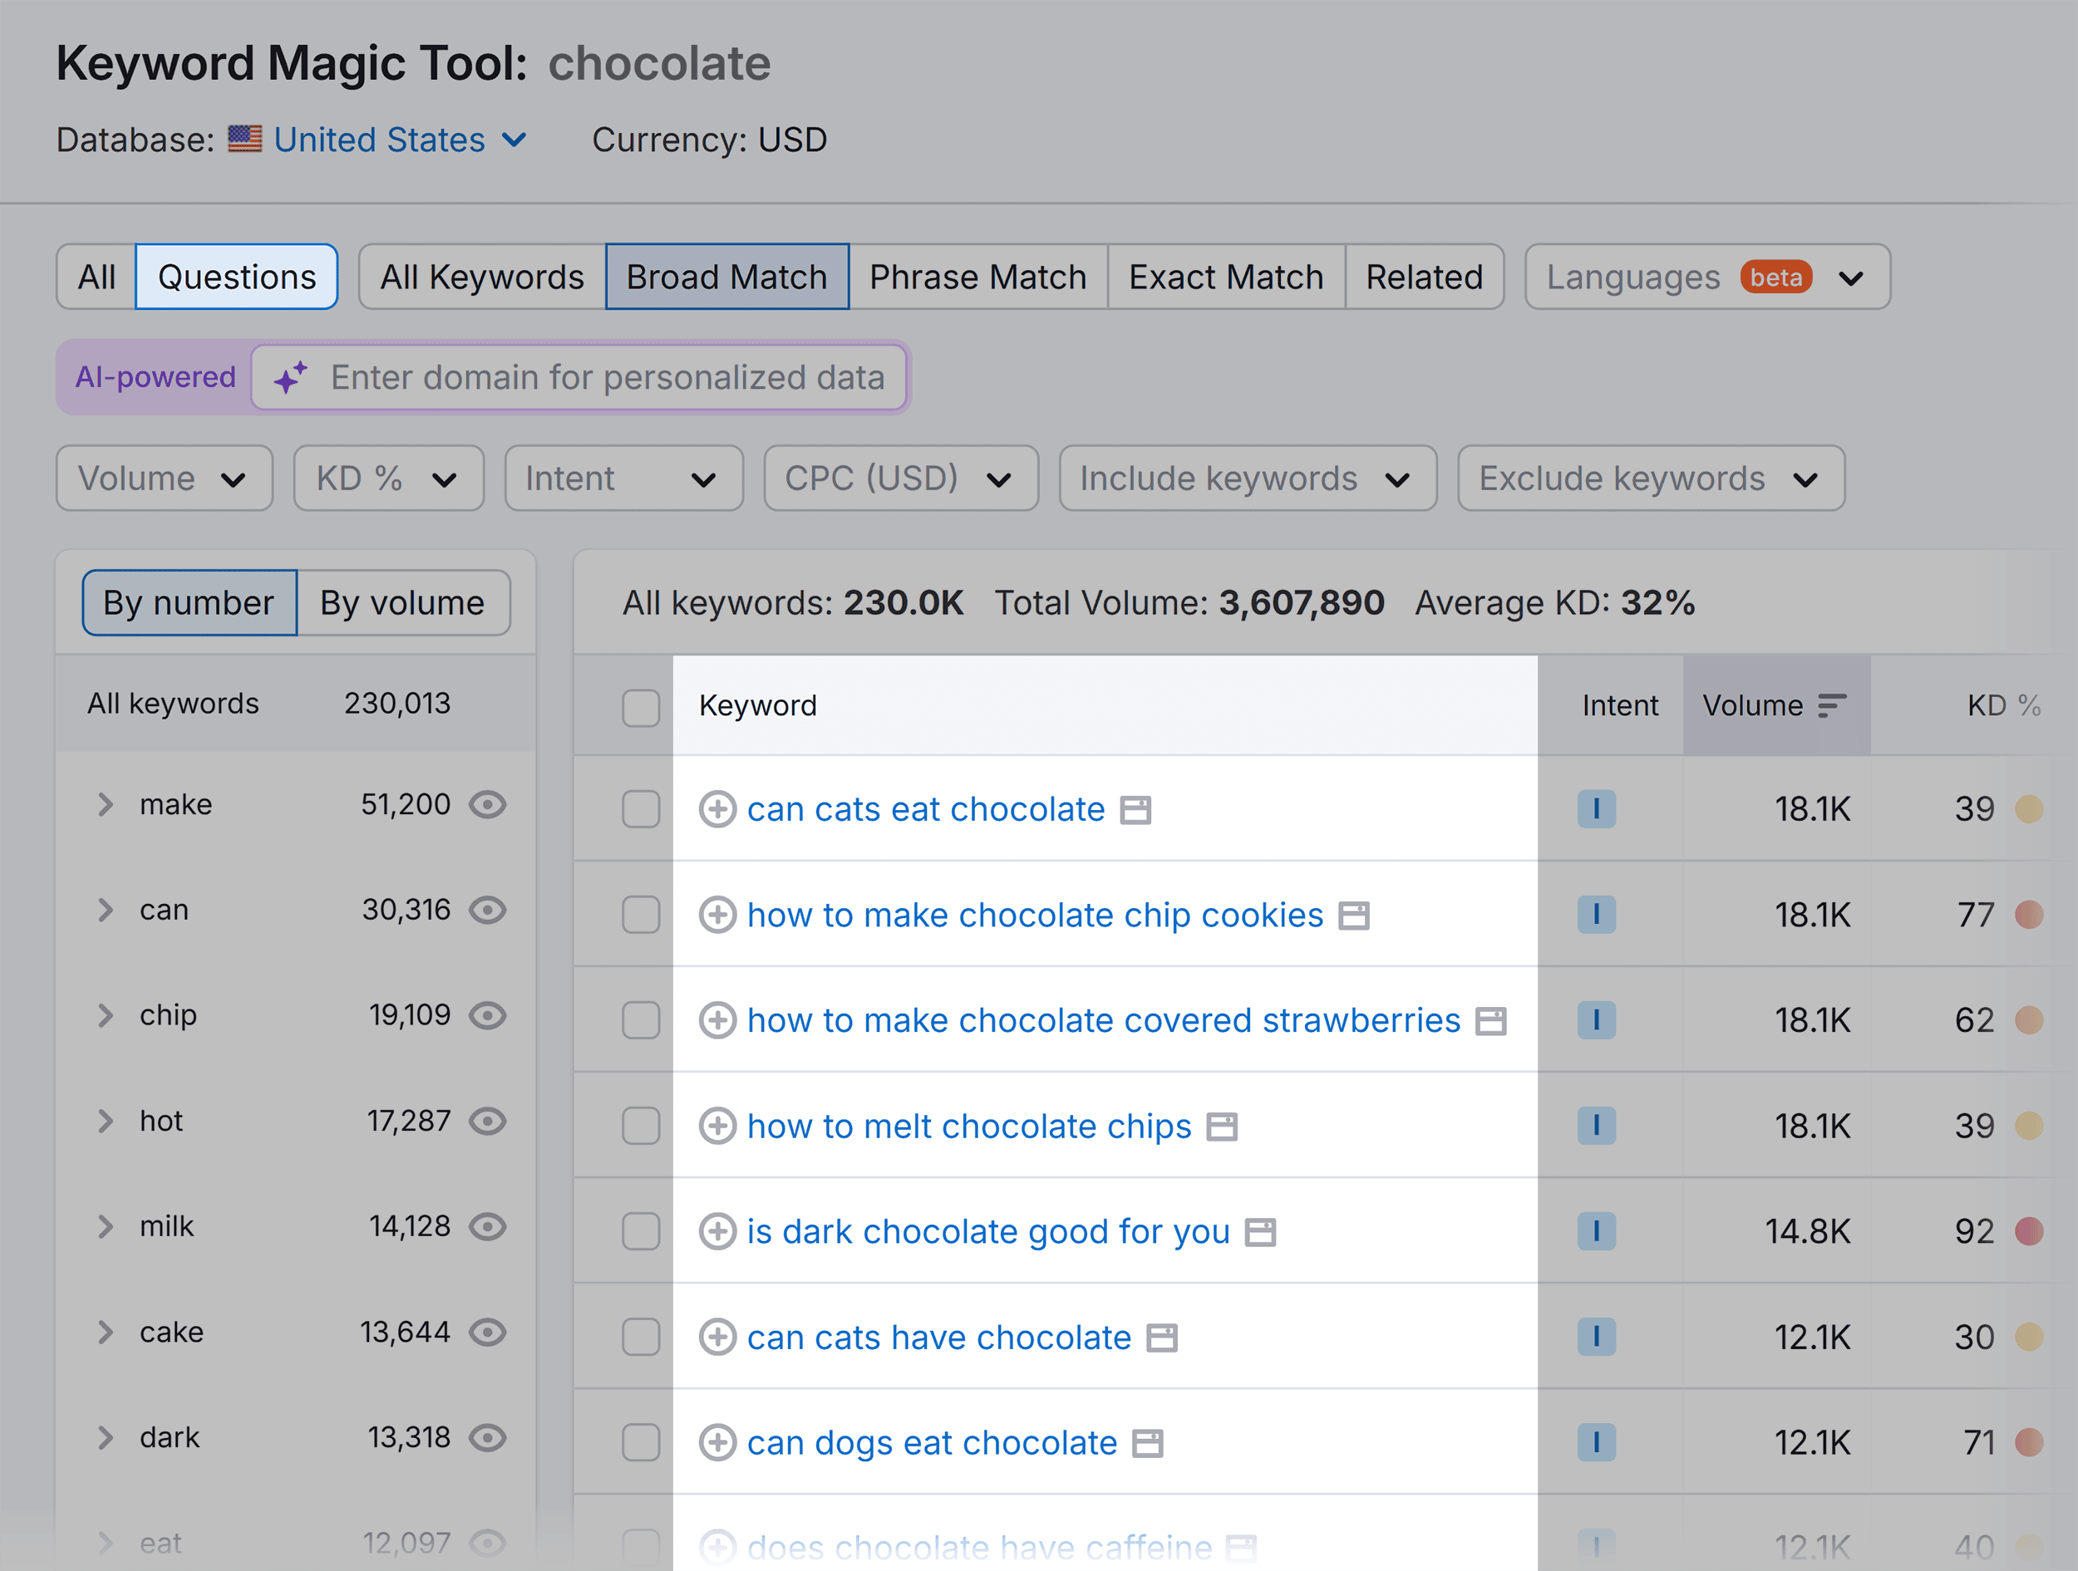This screenshot has width=2078, height=1571.
Task: Add 'is dark chocolate good for you' plus icon
Action: pyautogui.click(x=717, y=1231)
